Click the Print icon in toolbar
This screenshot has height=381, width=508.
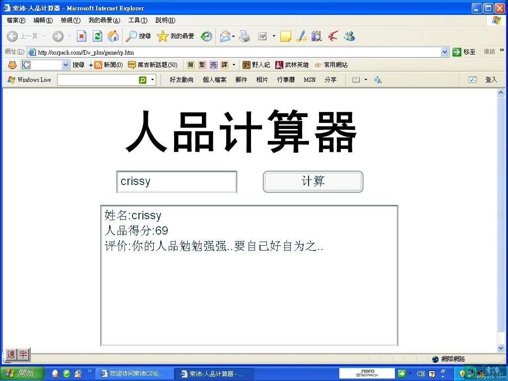click(x=245, y=36)
